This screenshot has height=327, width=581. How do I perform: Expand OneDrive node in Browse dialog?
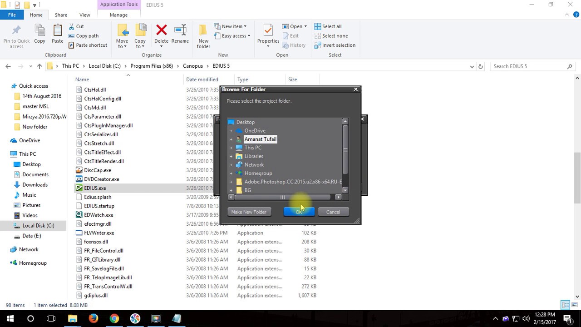pyautogui.click(x=231, y=131)
